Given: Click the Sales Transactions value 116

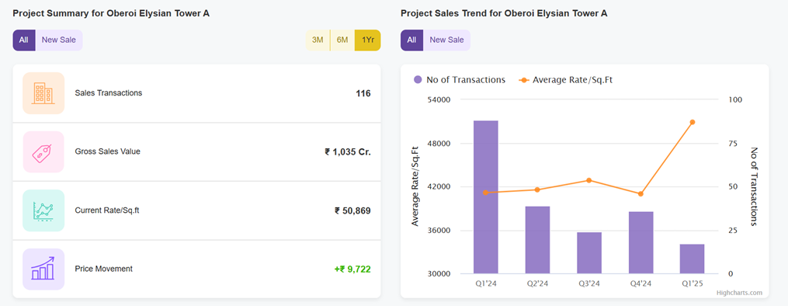Looking at the screenshot, I should coord(363,93).
